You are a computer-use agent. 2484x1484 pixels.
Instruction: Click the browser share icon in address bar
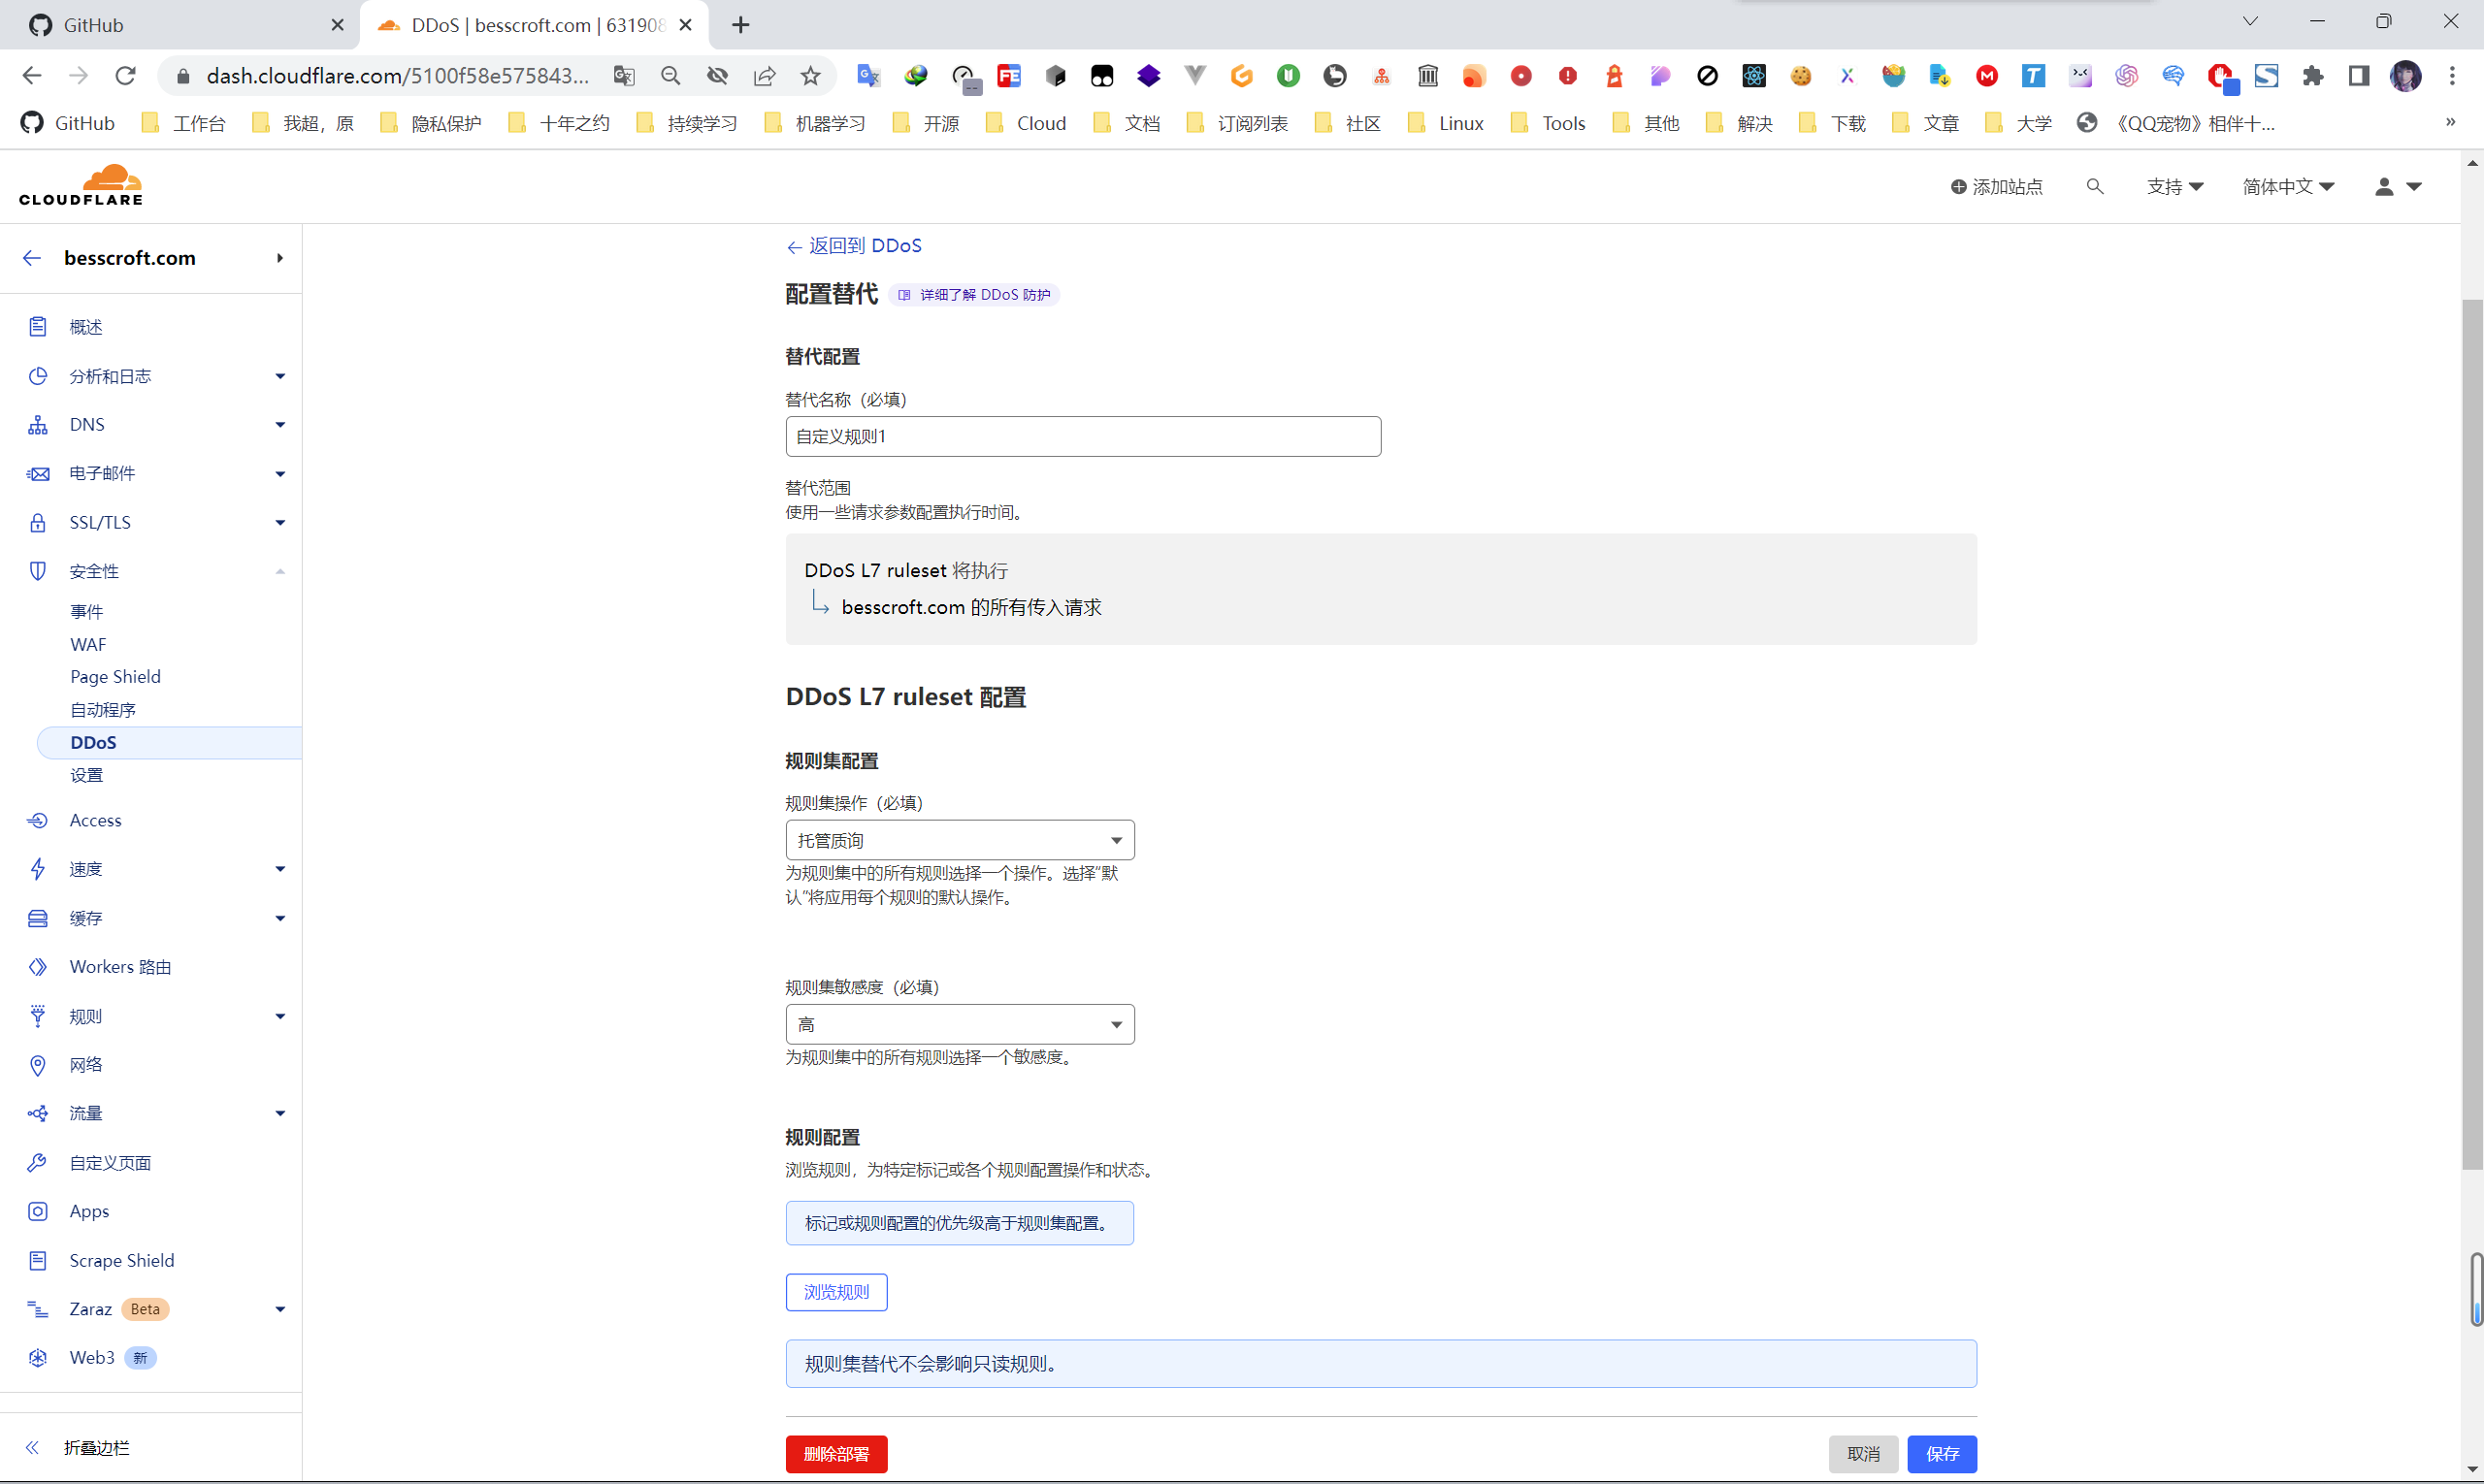tap(765, 76)
